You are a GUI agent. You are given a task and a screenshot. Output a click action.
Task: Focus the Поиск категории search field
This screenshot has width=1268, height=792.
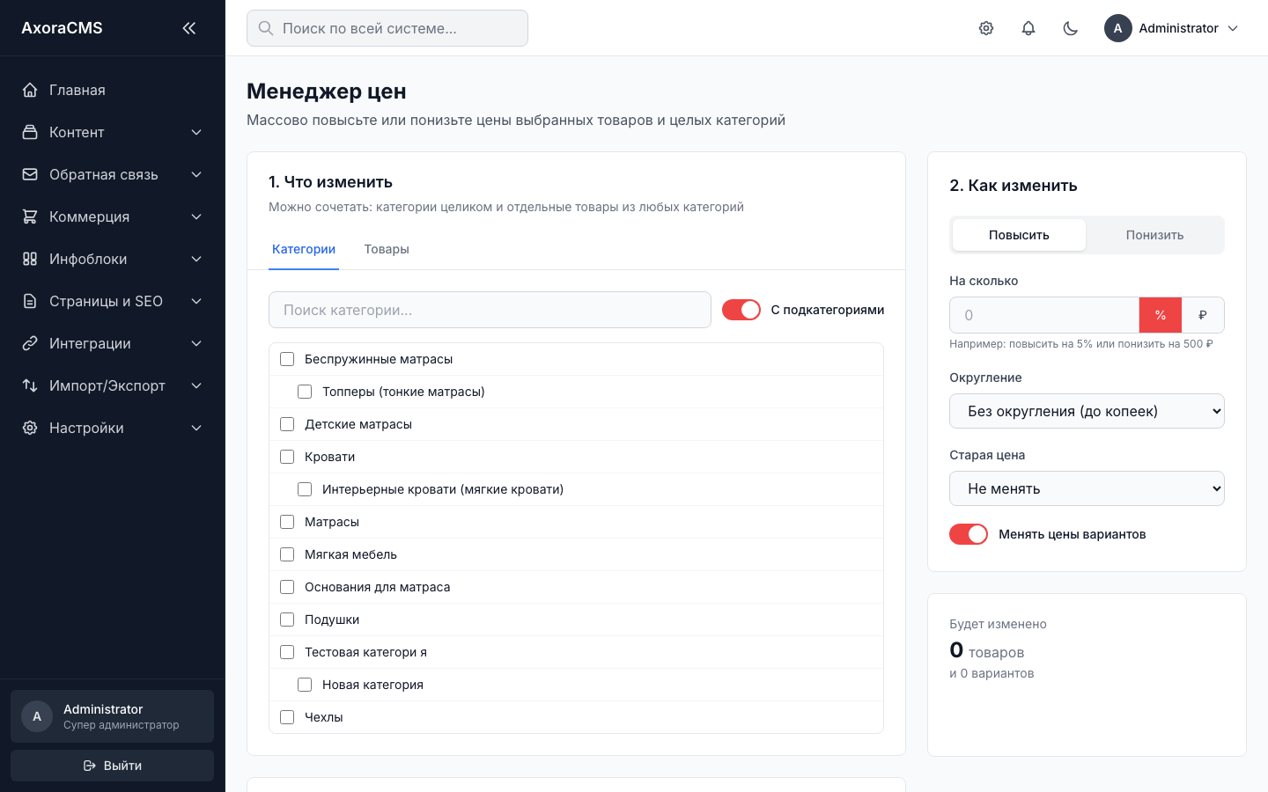click(490, 310)
